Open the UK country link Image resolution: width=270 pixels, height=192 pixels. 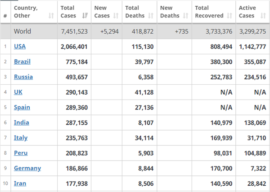pos(18,92)
